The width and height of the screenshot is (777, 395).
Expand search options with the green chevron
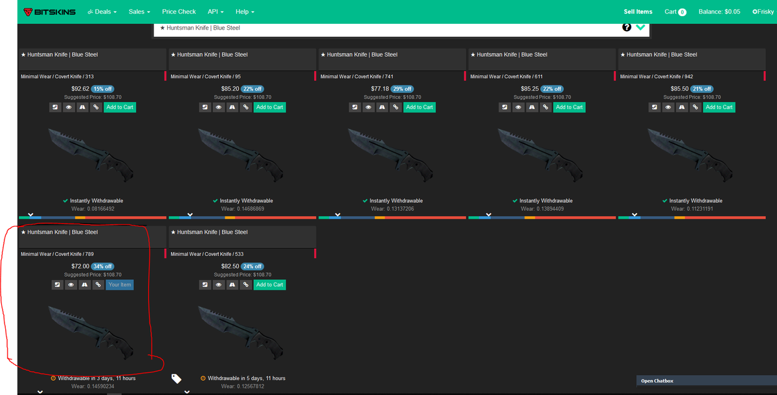click(x=641, y=27)
